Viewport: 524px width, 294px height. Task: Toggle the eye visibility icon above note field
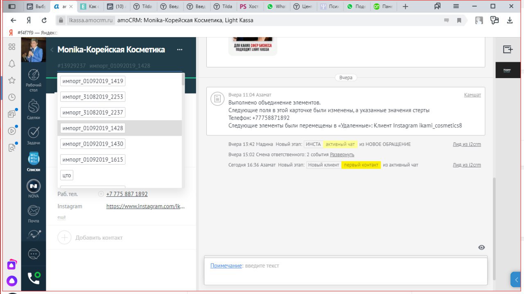(x=481, y=247)
